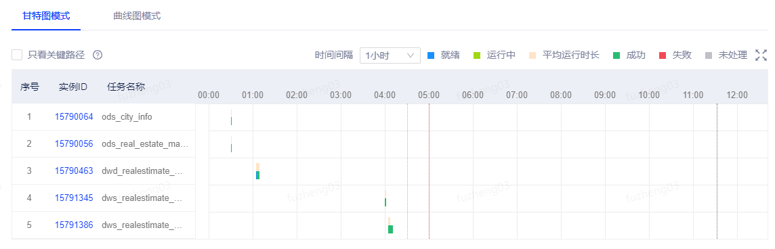Switch to the 曲线图模式 tab
775x249 pixels.
pos(137,16)
